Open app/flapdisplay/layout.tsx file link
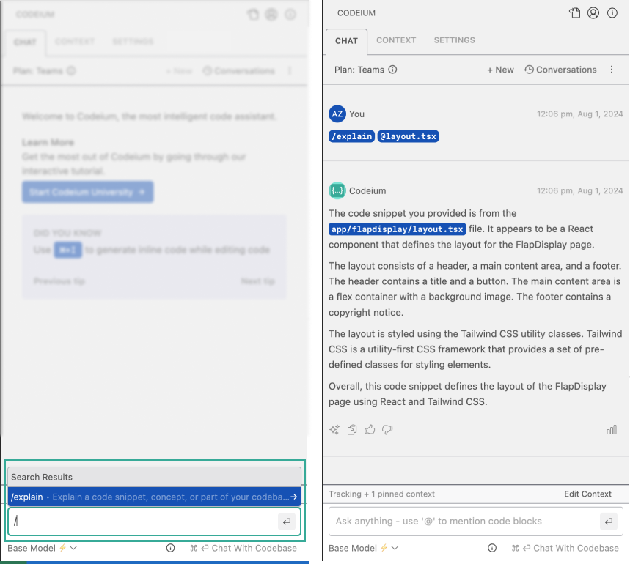 pos(398,229)
